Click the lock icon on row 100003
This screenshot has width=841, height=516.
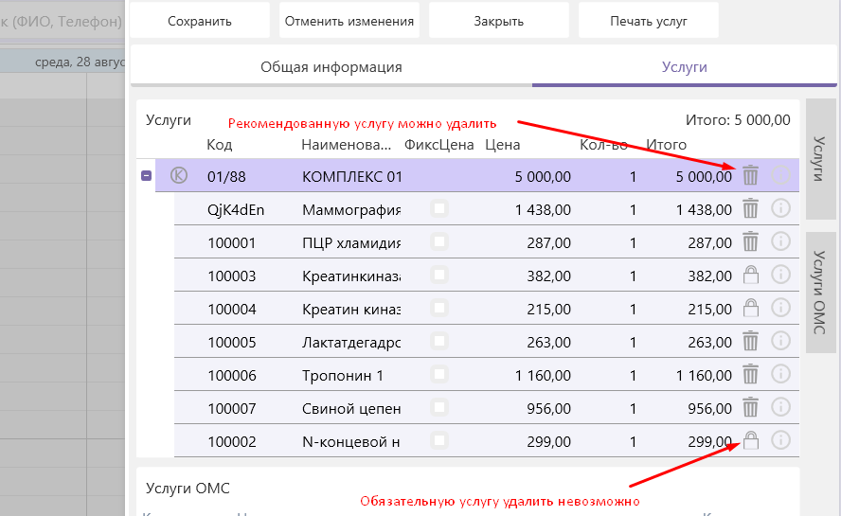(x=750, y=276)
